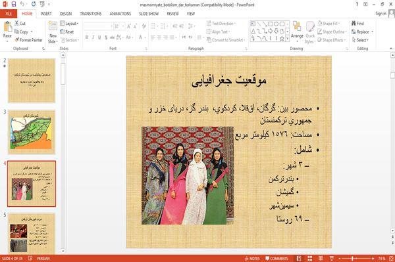The image size is (395, 262).
Task: Switch to the TRANSITIONS tab
Action: tap(91, 14)
